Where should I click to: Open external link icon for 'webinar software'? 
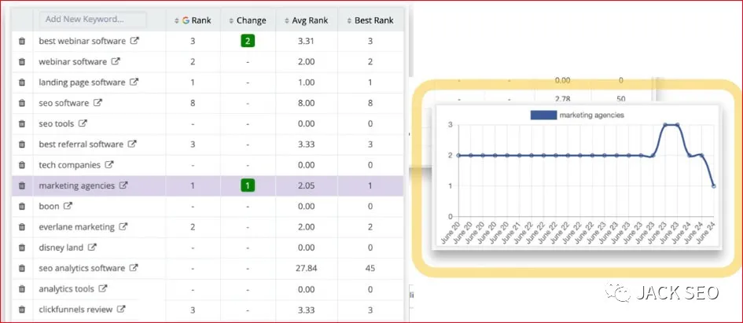click(x=116, y=61)
